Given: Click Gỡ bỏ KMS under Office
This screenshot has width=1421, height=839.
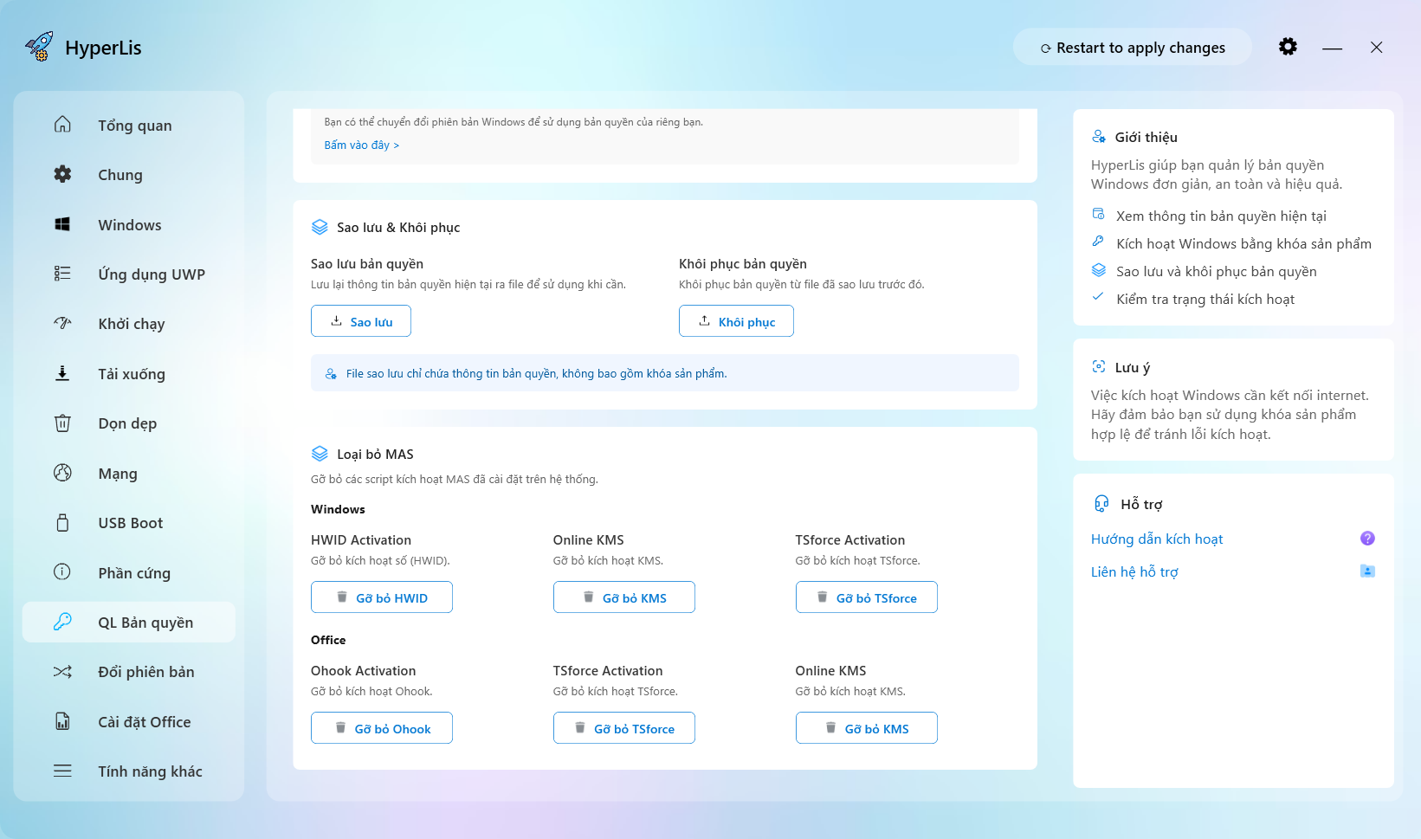Looking at the screenshot, I should 866,728.
